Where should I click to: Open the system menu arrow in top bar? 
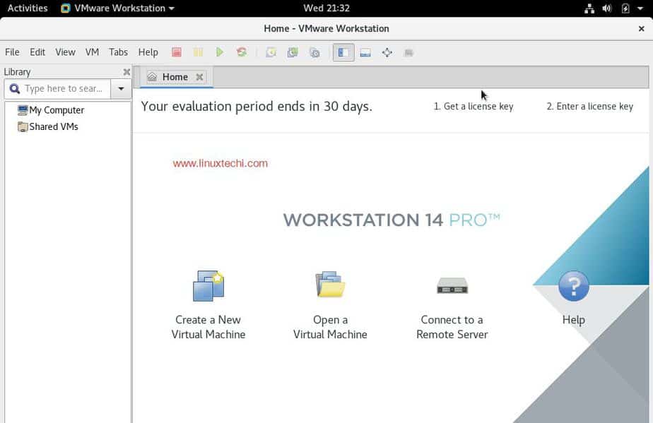640,8
